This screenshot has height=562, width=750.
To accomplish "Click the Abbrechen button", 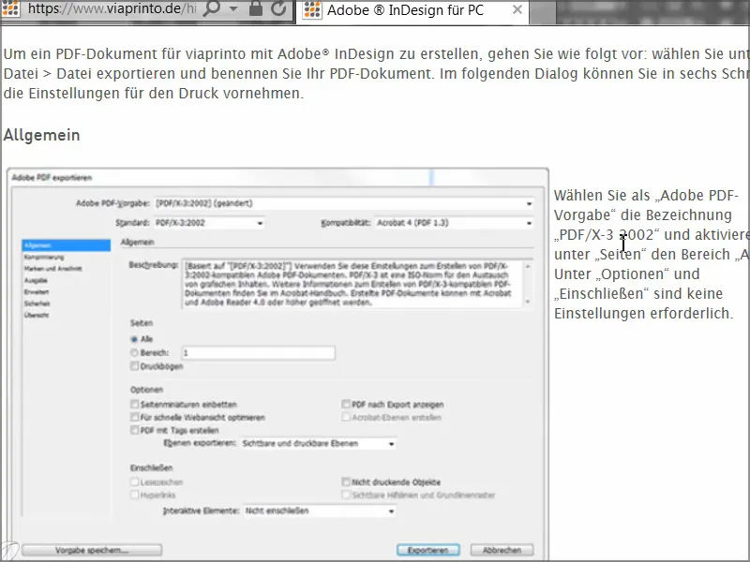I will [x=502, y=550].
